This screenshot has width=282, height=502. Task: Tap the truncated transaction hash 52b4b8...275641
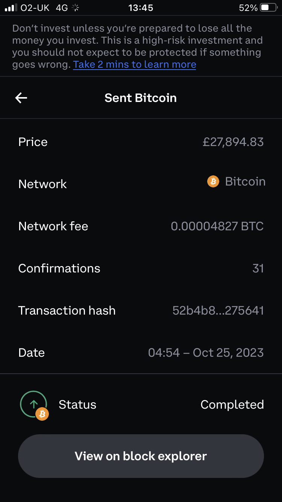click(x=218, y=310)
